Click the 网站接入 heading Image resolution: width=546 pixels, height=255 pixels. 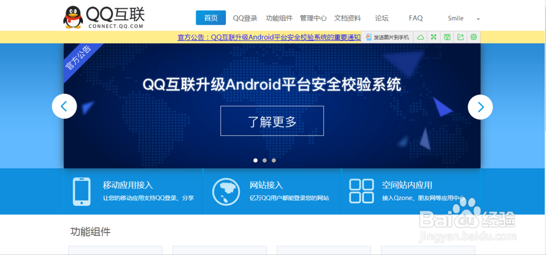(x=266, y=185)
